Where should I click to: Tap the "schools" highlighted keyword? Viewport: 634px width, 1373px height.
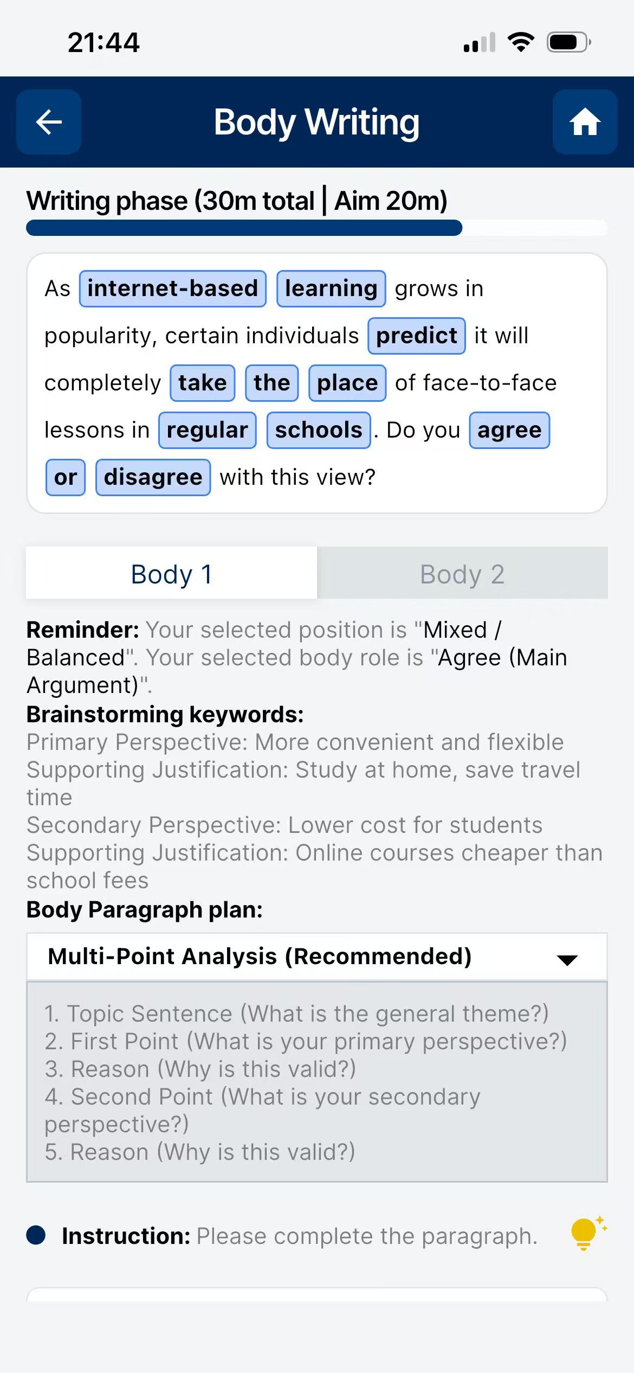click(x=318, y=430)
